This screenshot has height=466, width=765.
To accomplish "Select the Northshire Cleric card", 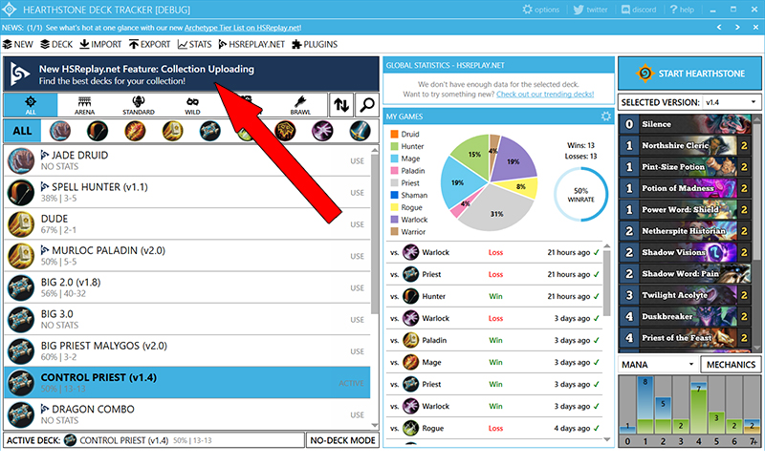I will pos(685,145).
